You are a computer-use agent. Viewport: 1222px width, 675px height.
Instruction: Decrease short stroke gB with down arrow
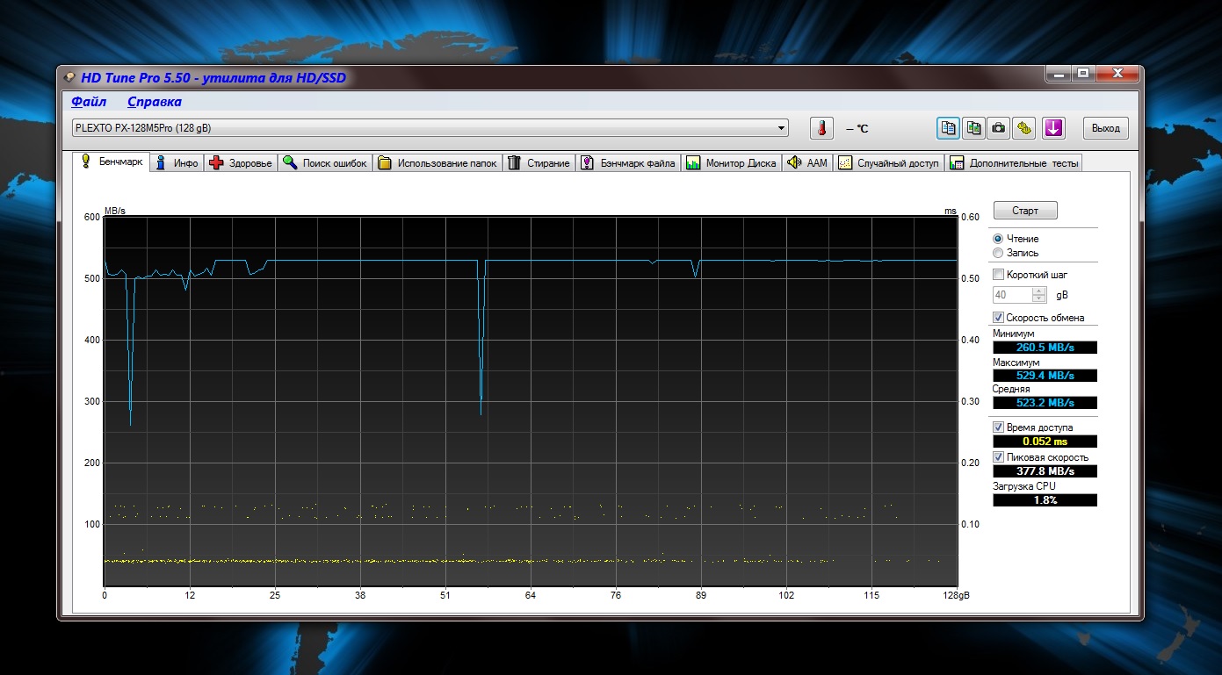click(x=1040, y=298)
